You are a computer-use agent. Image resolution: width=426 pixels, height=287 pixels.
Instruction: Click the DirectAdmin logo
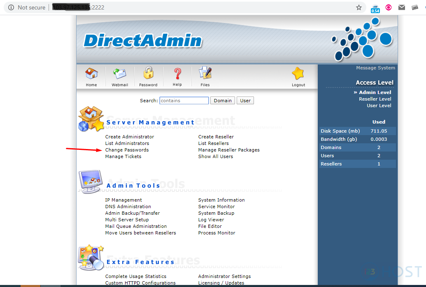(x=143, y=41)
